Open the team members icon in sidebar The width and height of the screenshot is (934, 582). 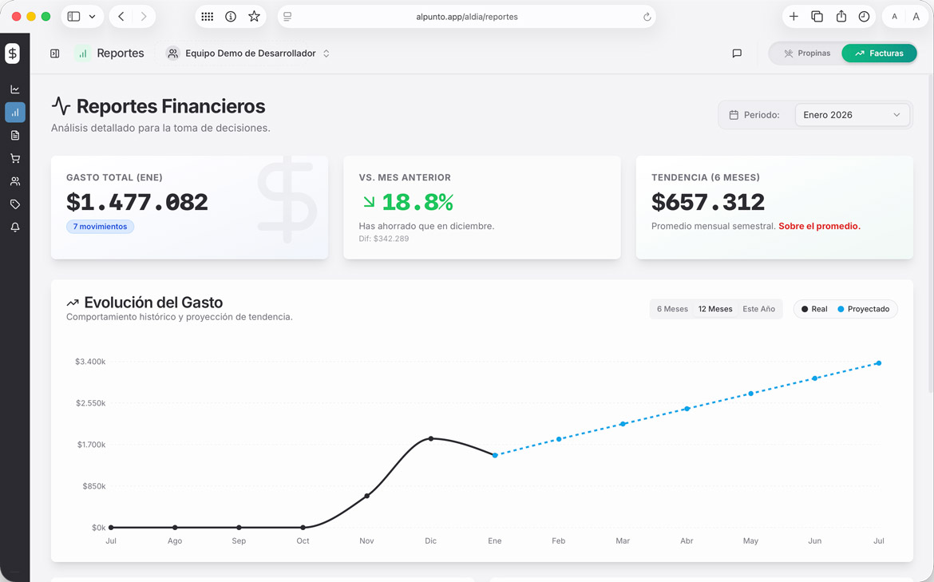pyautogui.click(x=14, y=180)
